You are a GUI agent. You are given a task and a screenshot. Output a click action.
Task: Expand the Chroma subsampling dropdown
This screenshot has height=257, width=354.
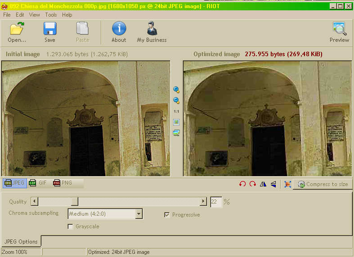coord(139,214)
